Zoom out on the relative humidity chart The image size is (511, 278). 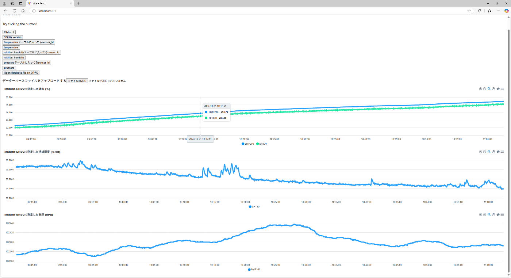485,152
